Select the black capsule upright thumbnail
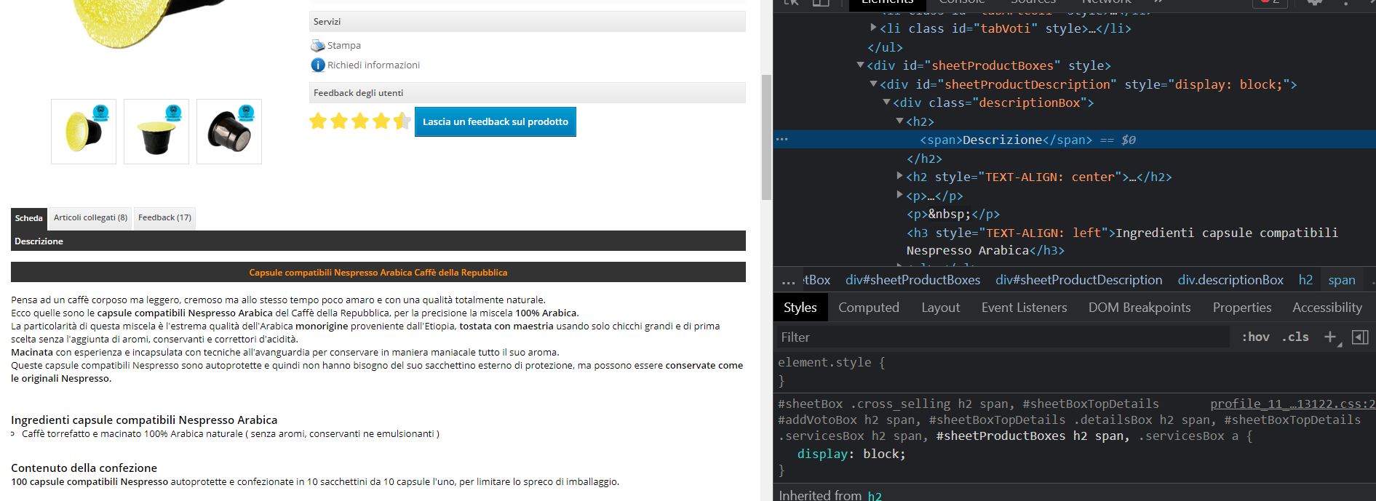Image resolution: width=1376 pixels, height=501 pixels. point(156,132)
